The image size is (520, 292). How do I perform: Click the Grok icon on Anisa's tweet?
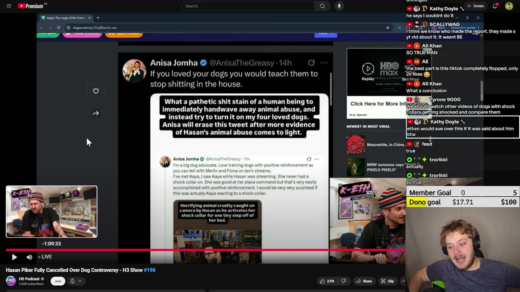coord(311,62)
